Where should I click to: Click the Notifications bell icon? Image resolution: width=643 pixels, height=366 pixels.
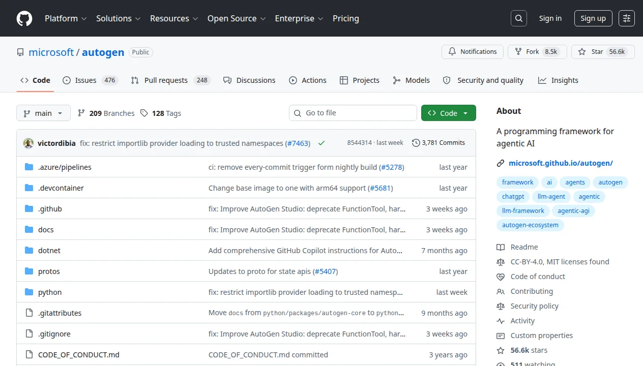click(x=452, y=51)
